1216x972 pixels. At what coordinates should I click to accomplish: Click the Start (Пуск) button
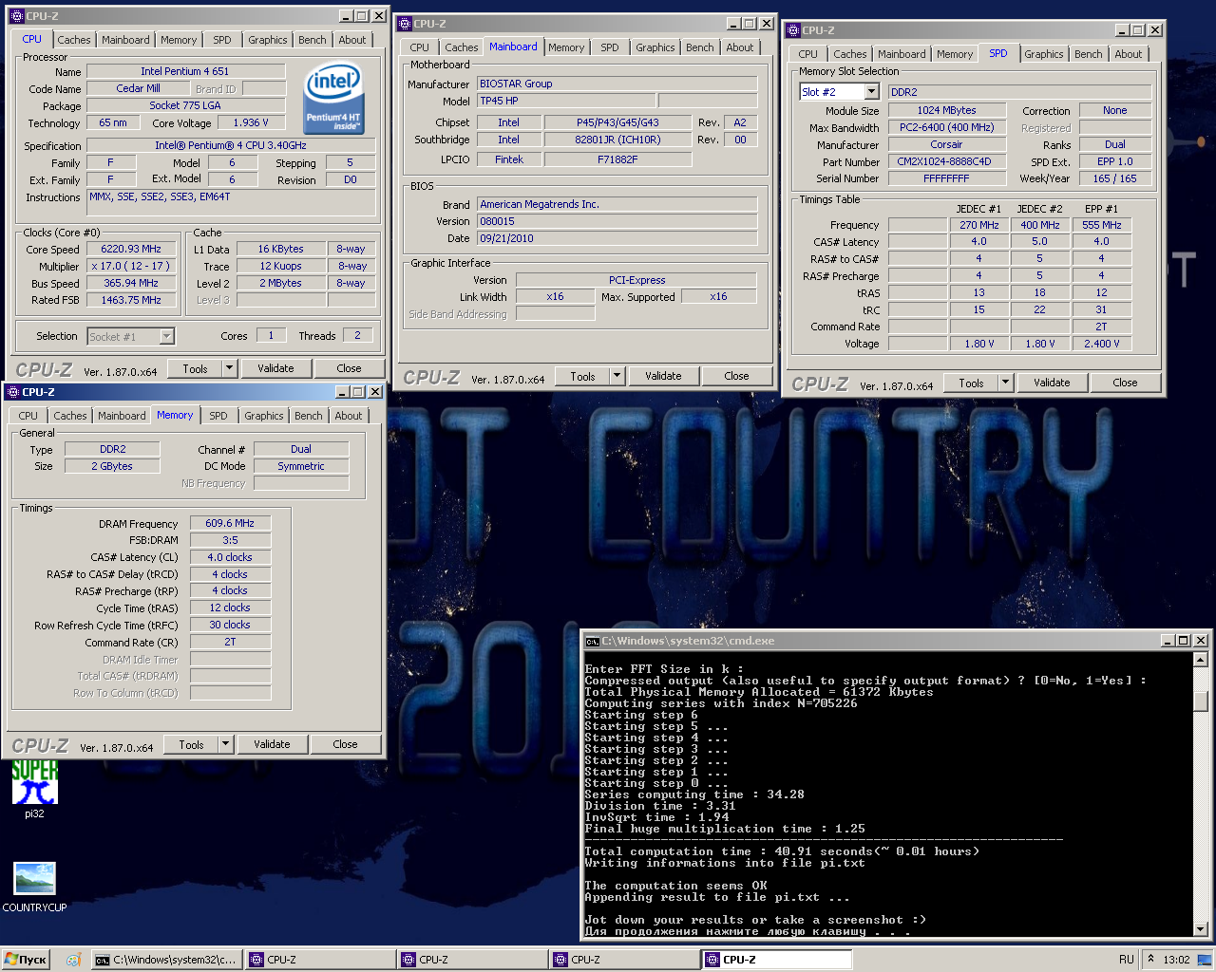point(26,960)
